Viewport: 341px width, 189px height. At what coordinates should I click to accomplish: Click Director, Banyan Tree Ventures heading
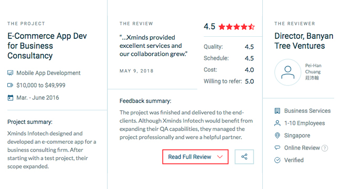[x=304, y=41]
